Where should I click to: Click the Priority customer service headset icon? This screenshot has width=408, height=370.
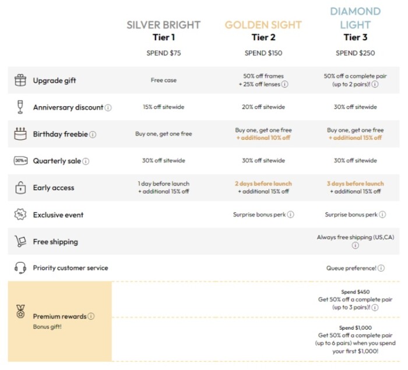click(20, 268)
